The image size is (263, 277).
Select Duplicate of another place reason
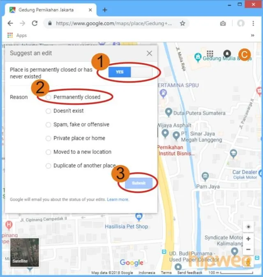point(48,166)
